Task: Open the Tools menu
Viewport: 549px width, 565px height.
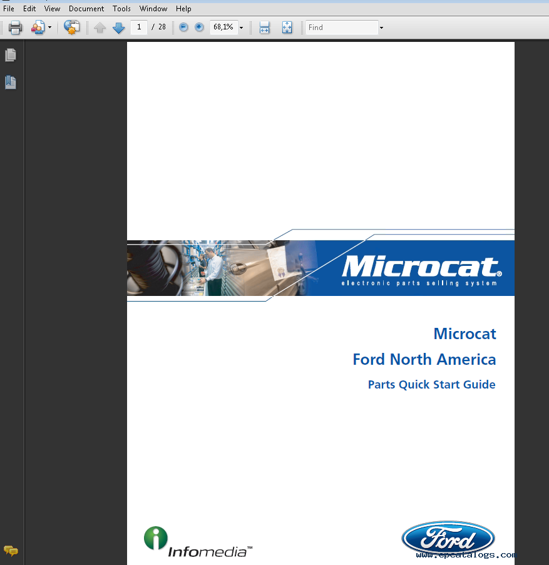Action: click(121, 9)
